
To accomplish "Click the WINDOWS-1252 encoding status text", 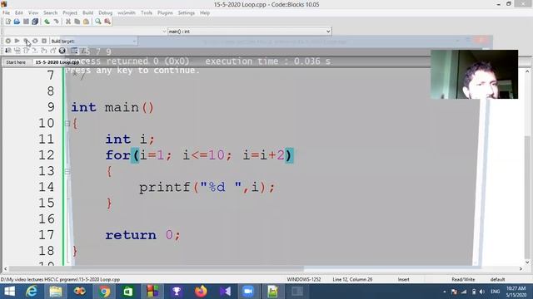I will (x=304, y=279).
